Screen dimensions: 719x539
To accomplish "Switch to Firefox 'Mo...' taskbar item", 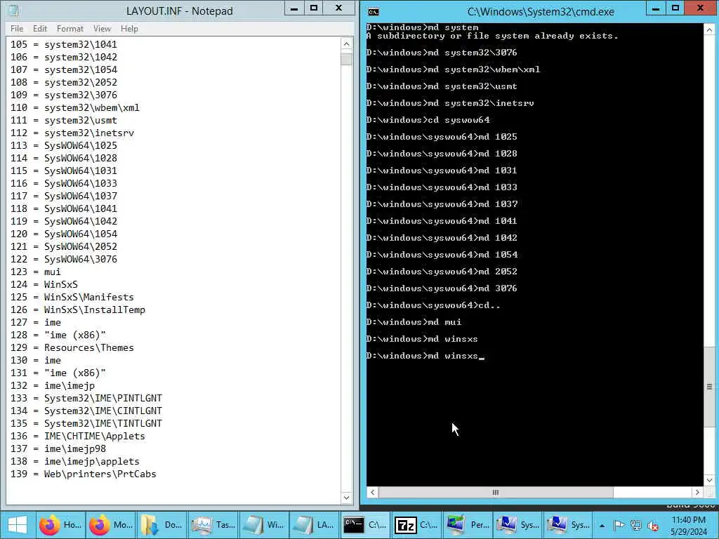I will (110, 525).
